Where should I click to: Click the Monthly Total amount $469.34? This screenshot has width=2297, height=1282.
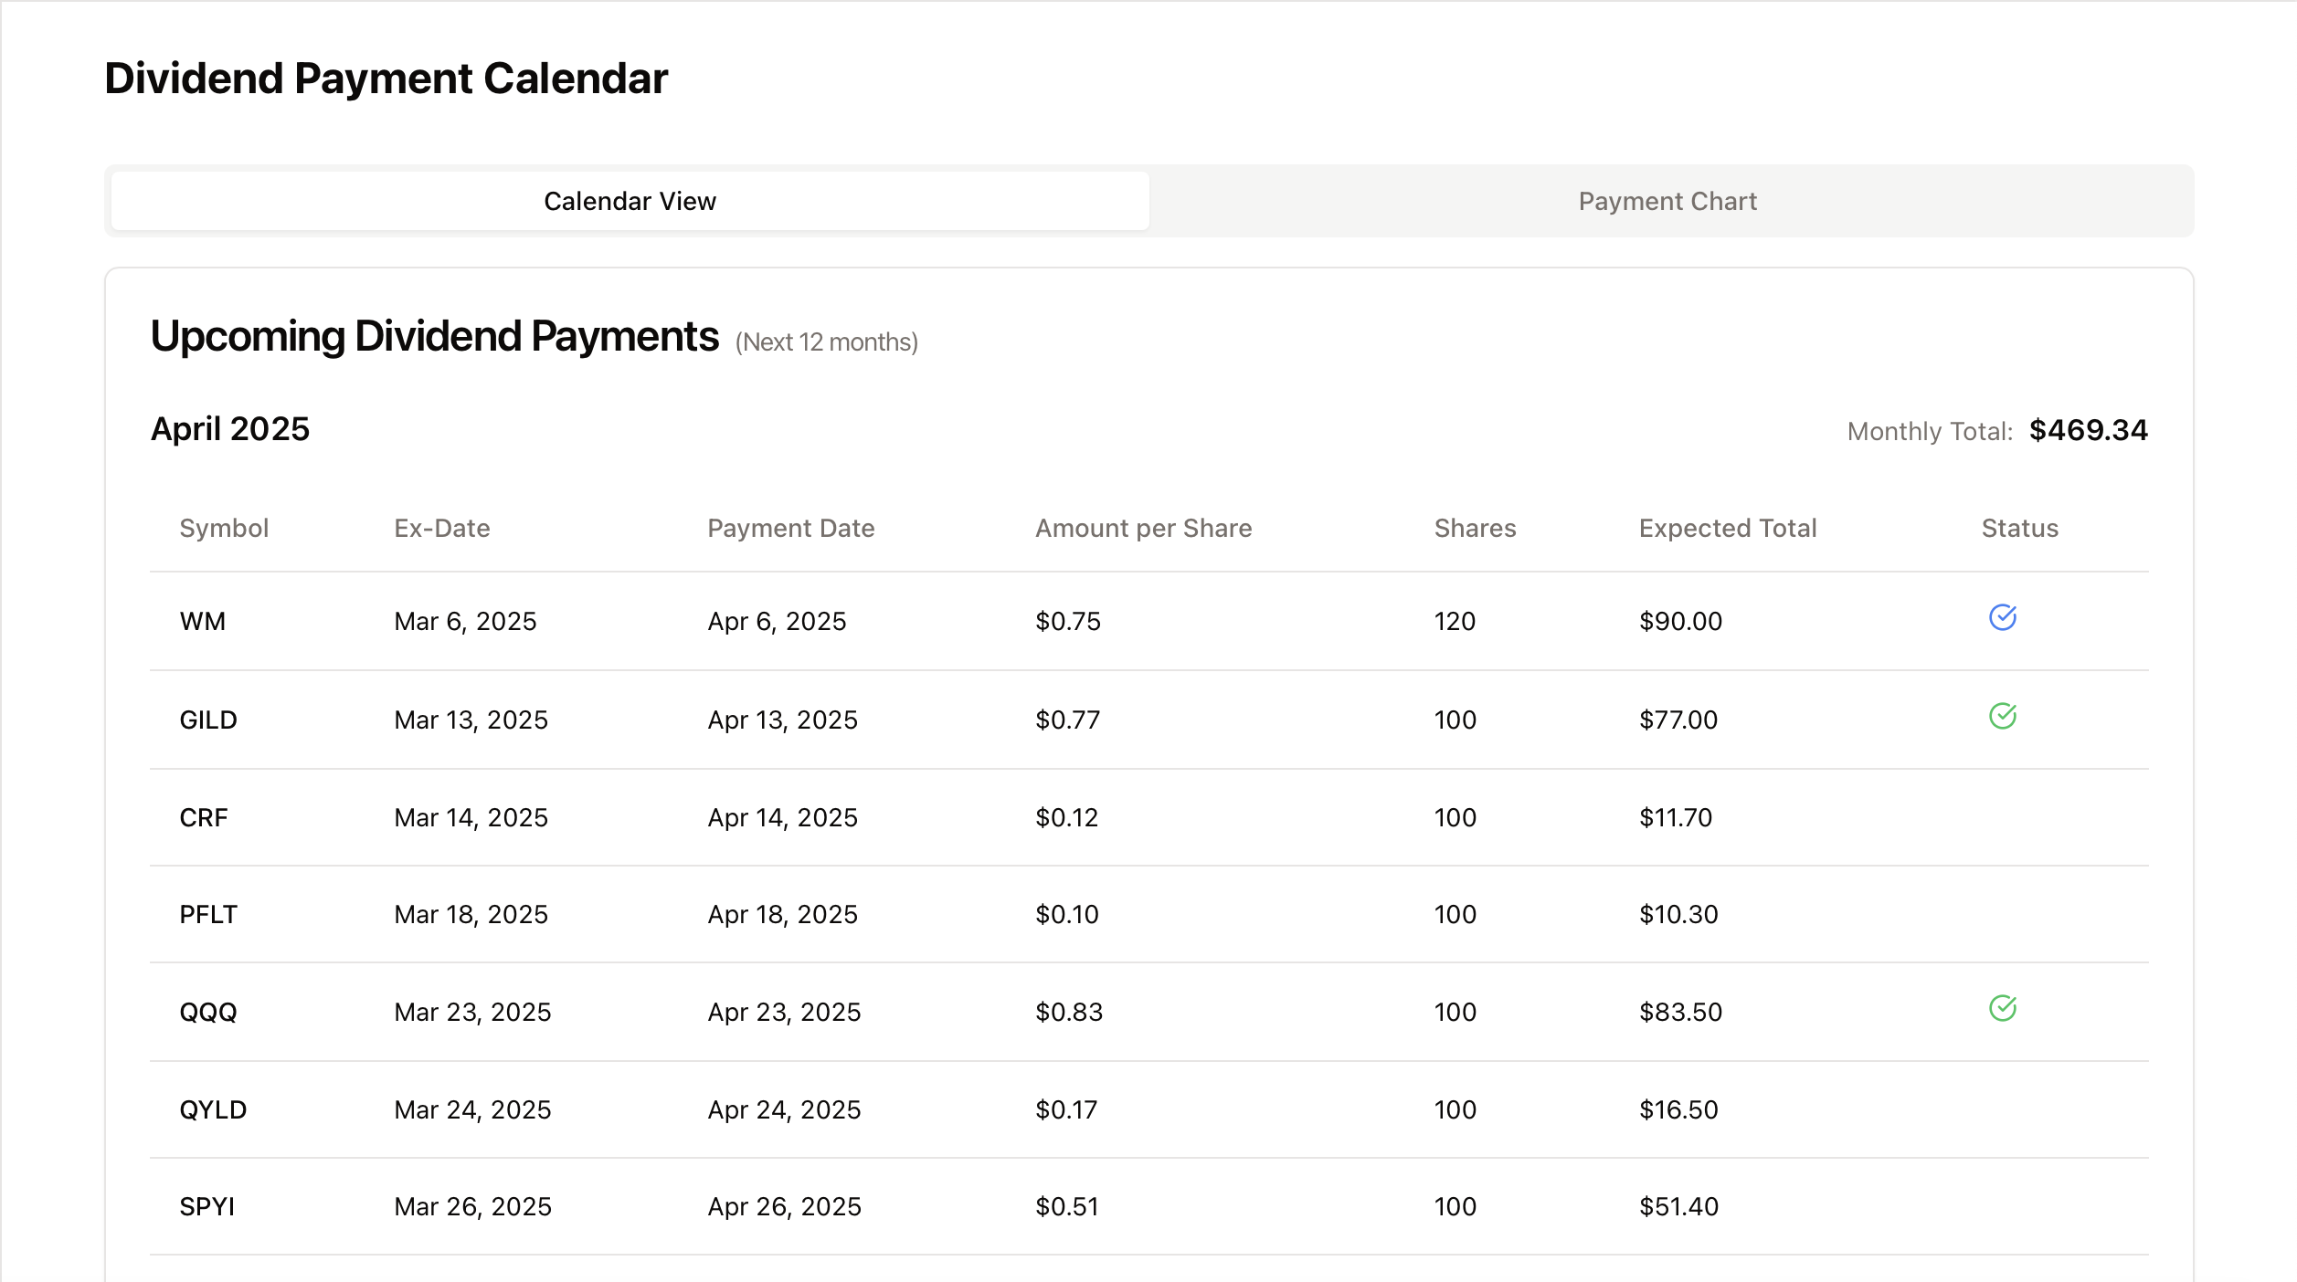point(2089,430)
